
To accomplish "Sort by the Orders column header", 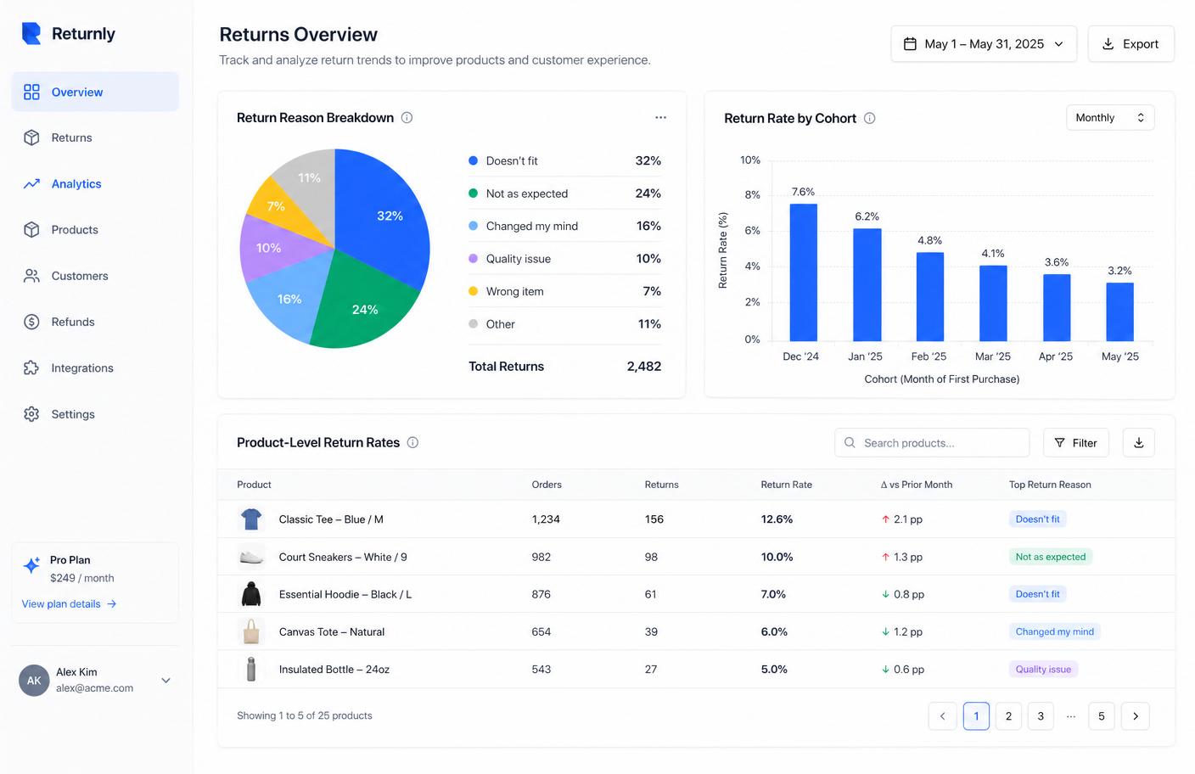I will (547, 485).
